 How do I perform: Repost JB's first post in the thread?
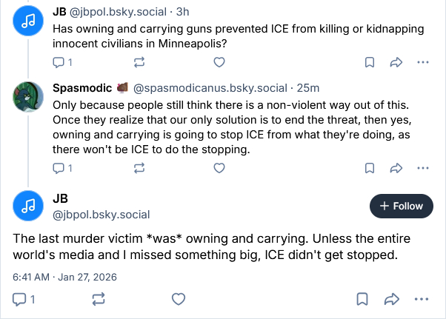[x=139, y=62]
